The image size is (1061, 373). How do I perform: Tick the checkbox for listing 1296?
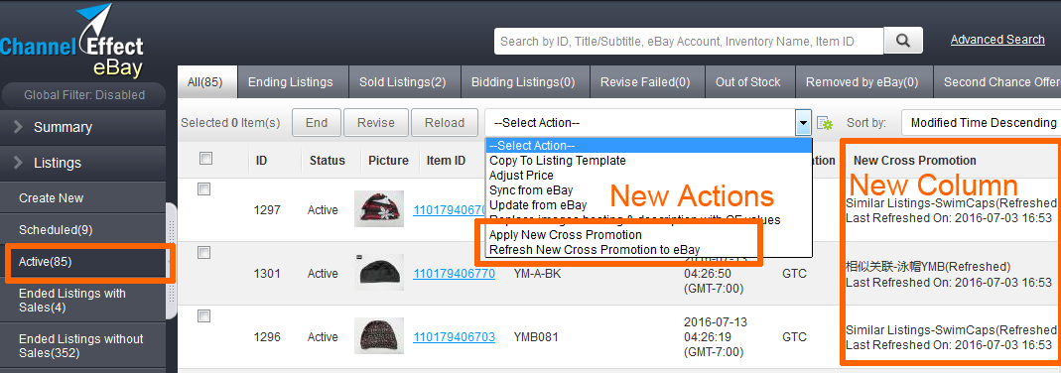(x=203, y=315)
